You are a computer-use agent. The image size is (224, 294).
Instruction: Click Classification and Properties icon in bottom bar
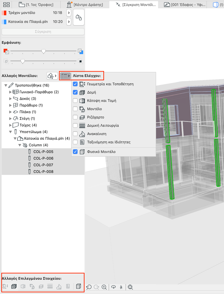[x=68, y=286]
